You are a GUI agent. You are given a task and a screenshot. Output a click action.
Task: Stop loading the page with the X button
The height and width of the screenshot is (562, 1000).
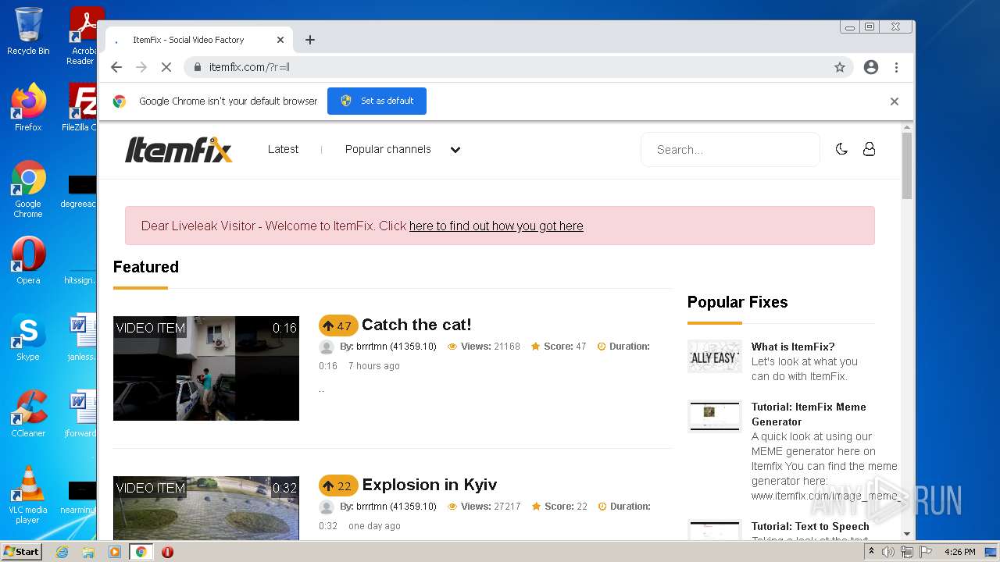(x=166, y=67)
